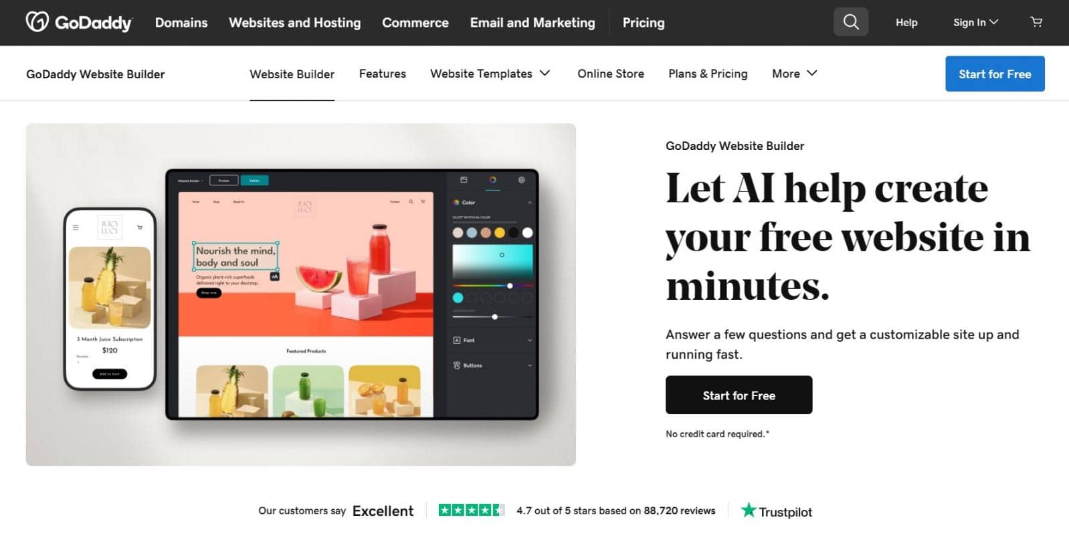The height and width of the screenshot is (534, 1069).
Task: Click the phone mockup hamburger menu icon
Action: pos(76,228)
